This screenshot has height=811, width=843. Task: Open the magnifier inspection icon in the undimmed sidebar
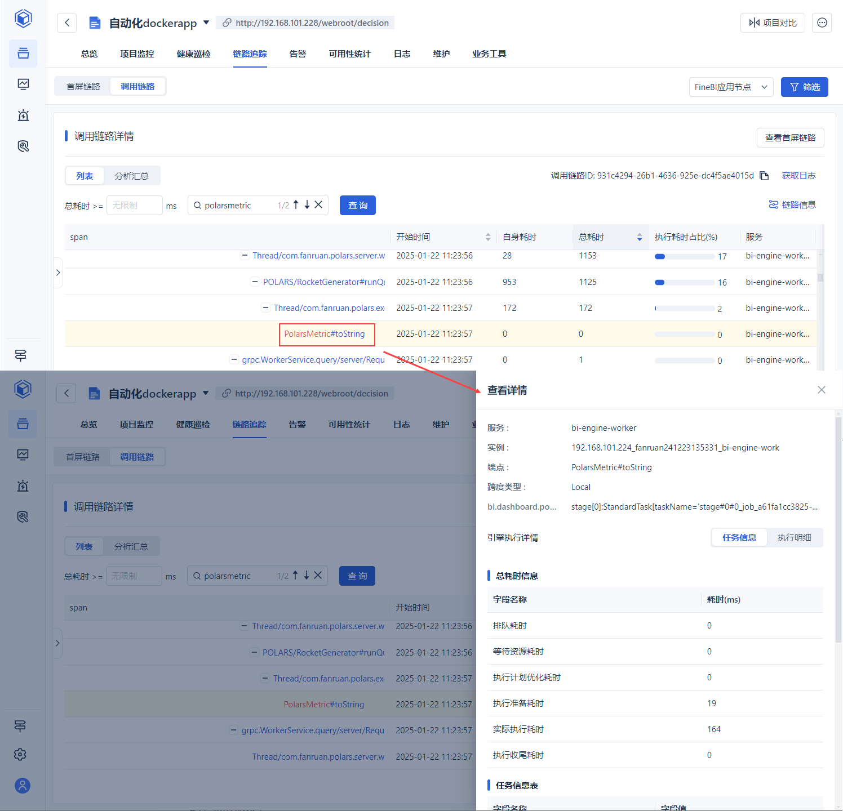(23, 146)
